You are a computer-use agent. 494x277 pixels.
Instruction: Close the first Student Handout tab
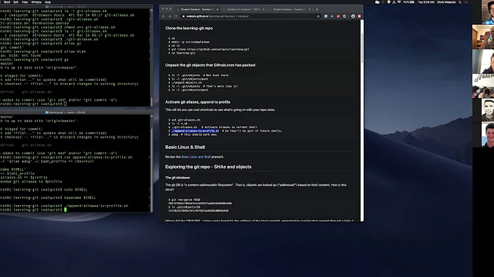coord(217,10)
